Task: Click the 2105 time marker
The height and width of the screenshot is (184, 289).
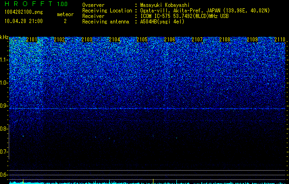Action: [x=142, y=40]
